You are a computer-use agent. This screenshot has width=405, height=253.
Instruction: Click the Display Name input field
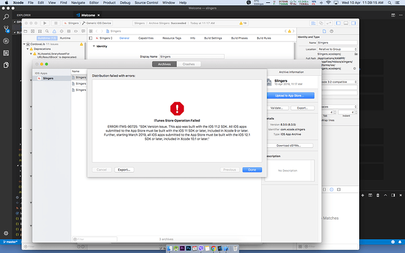click(192, 56)
